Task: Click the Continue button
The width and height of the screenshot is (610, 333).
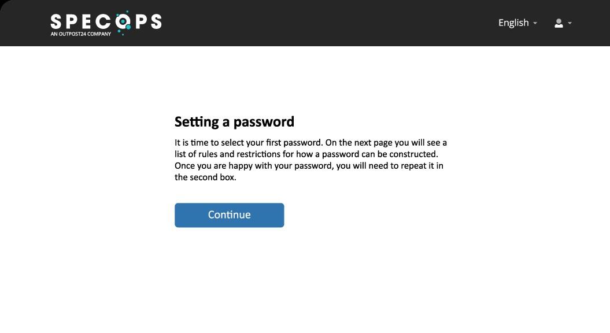Action: (x=229, y=215)
